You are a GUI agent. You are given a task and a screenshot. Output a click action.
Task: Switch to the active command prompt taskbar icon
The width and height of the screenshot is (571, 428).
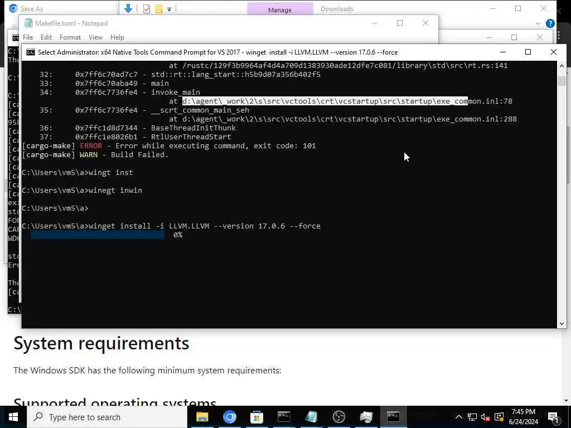[393, 417]
